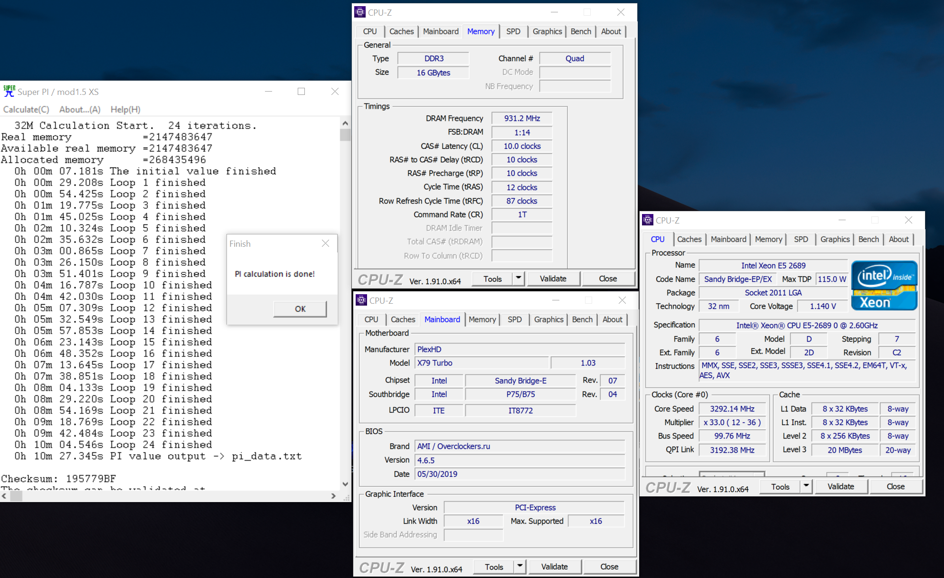
Task: Click Checksum: 195779BF line in Super PI
Action: click(58, 478)
